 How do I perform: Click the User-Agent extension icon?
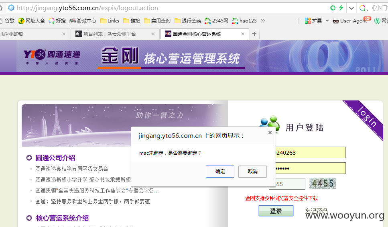(336, 21)
